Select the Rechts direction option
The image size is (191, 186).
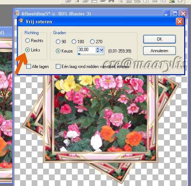point(34,41)
